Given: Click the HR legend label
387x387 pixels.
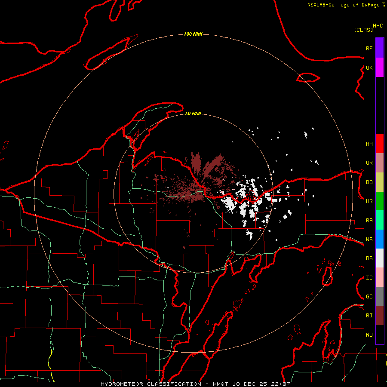Looking at the screenshot, I should [369, 201].
